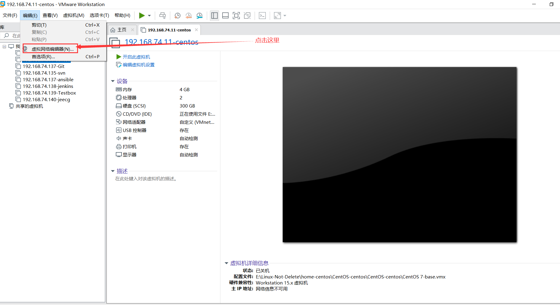Viewport: 560px width, 305px height.
Task: Collapse the Devices (设备) section
Action: 113,81
